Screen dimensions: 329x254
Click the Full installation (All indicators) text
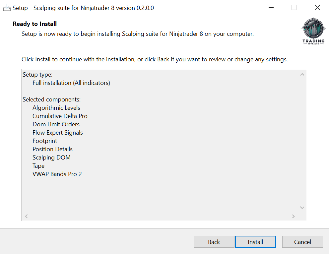pos(71,83)
